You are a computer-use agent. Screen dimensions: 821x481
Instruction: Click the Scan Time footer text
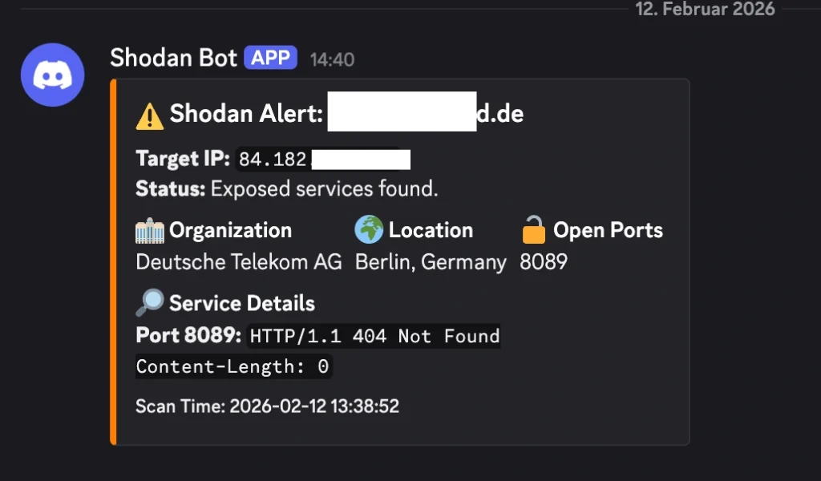(x=267, y=406)
